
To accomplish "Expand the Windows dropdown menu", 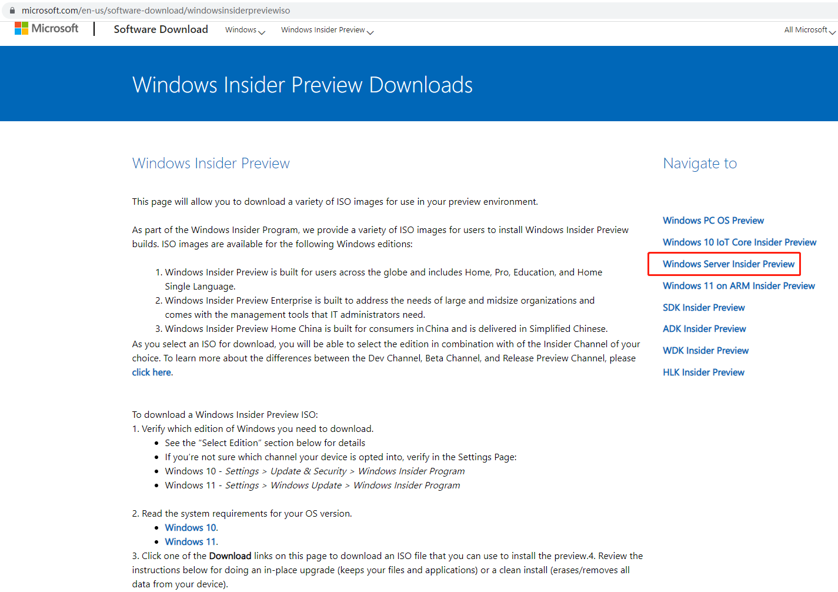I will click(x=245, y=30).
